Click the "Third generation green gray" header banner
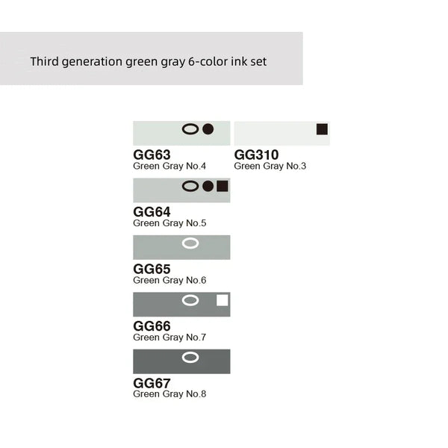 pyautogui.click(x=149, y=60)
